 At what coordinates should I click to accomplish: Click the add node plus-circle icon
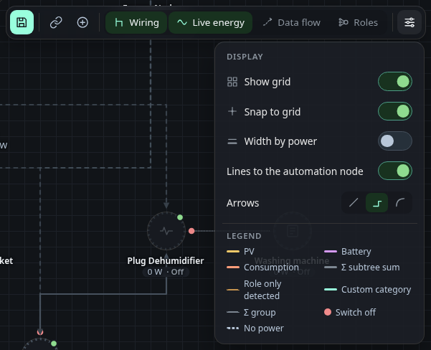tap(82, 22)
